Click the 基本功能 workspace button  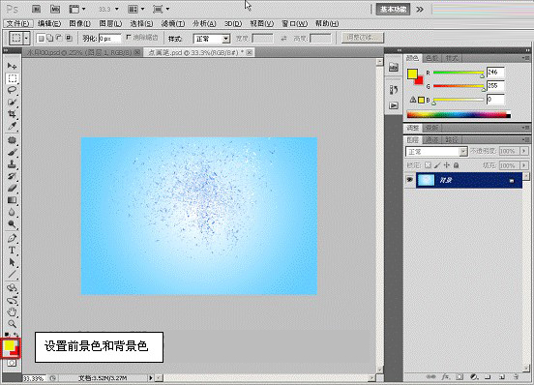pos(393,10)
